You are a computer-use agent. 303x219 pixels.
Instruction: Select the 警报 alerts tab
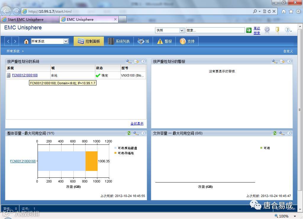[x=164, y=41]
